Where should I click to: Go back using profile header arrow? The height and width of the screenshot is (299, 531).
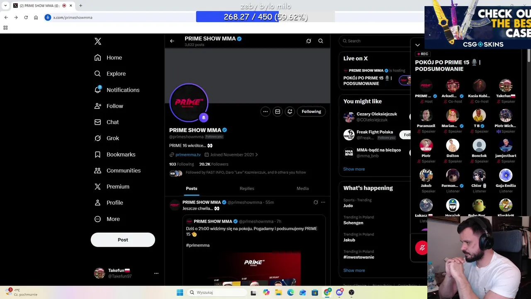(x=172, y=41)
